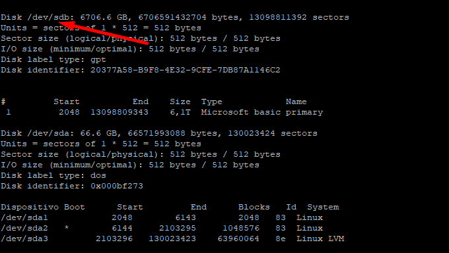This screenshot has height=253, width=449.
Task: Click the end sector "13098809343"
Action: pyautogui.click(x=120, y=113)
